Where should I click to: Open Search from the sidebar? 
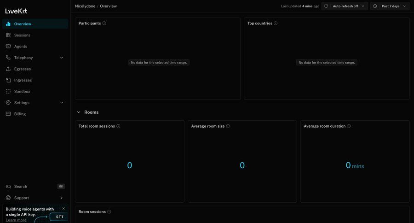(x=35, y=187)
